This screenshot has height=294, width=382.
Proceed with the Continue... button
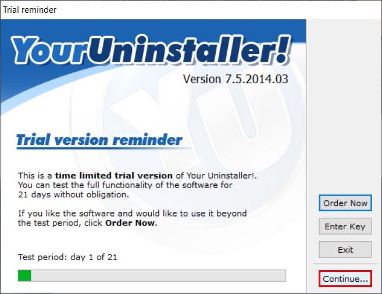coord(345,278)
